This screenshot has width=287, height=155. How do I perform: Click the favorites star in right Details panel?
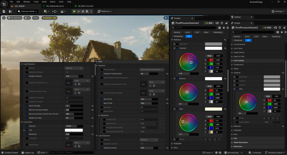pos(282,32)
